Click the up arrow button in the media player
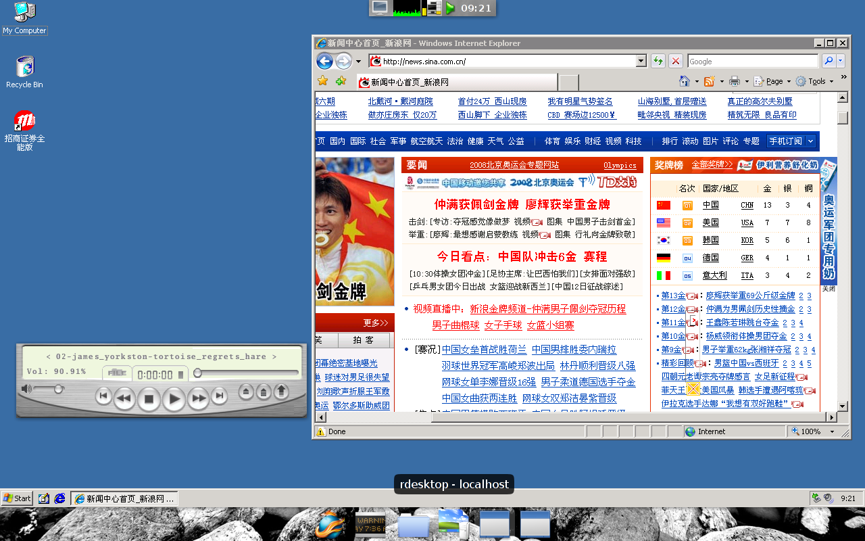Image resolution: width=865 pixels, height=541 pixels. [x=281, y=392]
